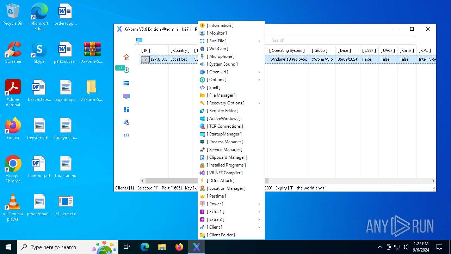Click the TCP Connections globe icon

coord(202,126)
